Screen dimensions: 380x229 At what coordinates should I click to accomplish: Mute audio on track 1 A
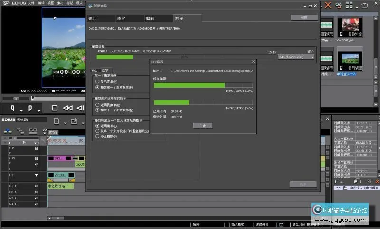click(x=36, y=186)
